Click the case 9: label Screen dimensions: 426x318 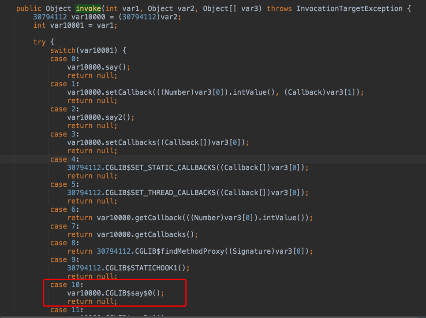click(65, 260)
